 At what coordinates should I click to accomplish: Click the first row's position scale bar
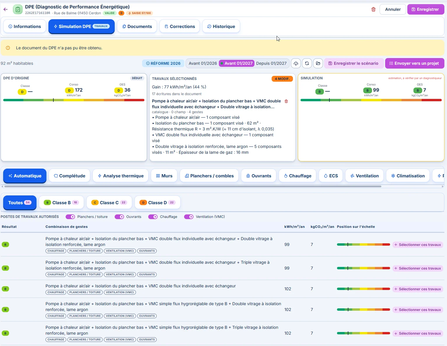tap(363, 244)
